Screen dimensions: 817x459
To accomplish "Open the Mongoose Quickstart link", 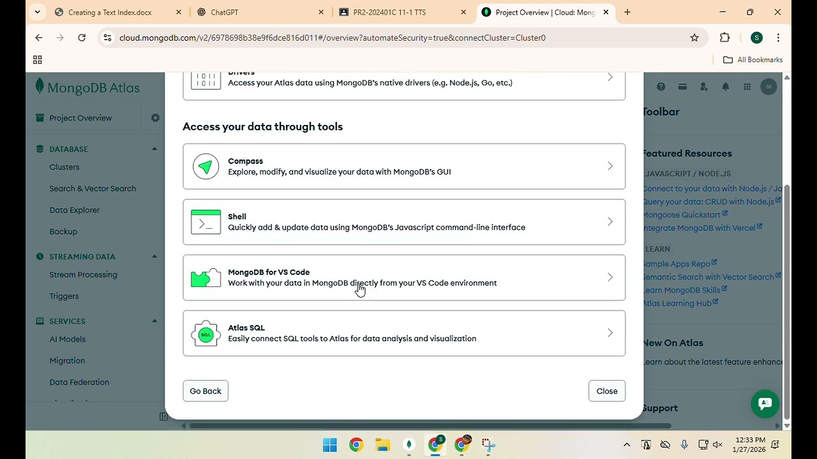I will 685,215.
